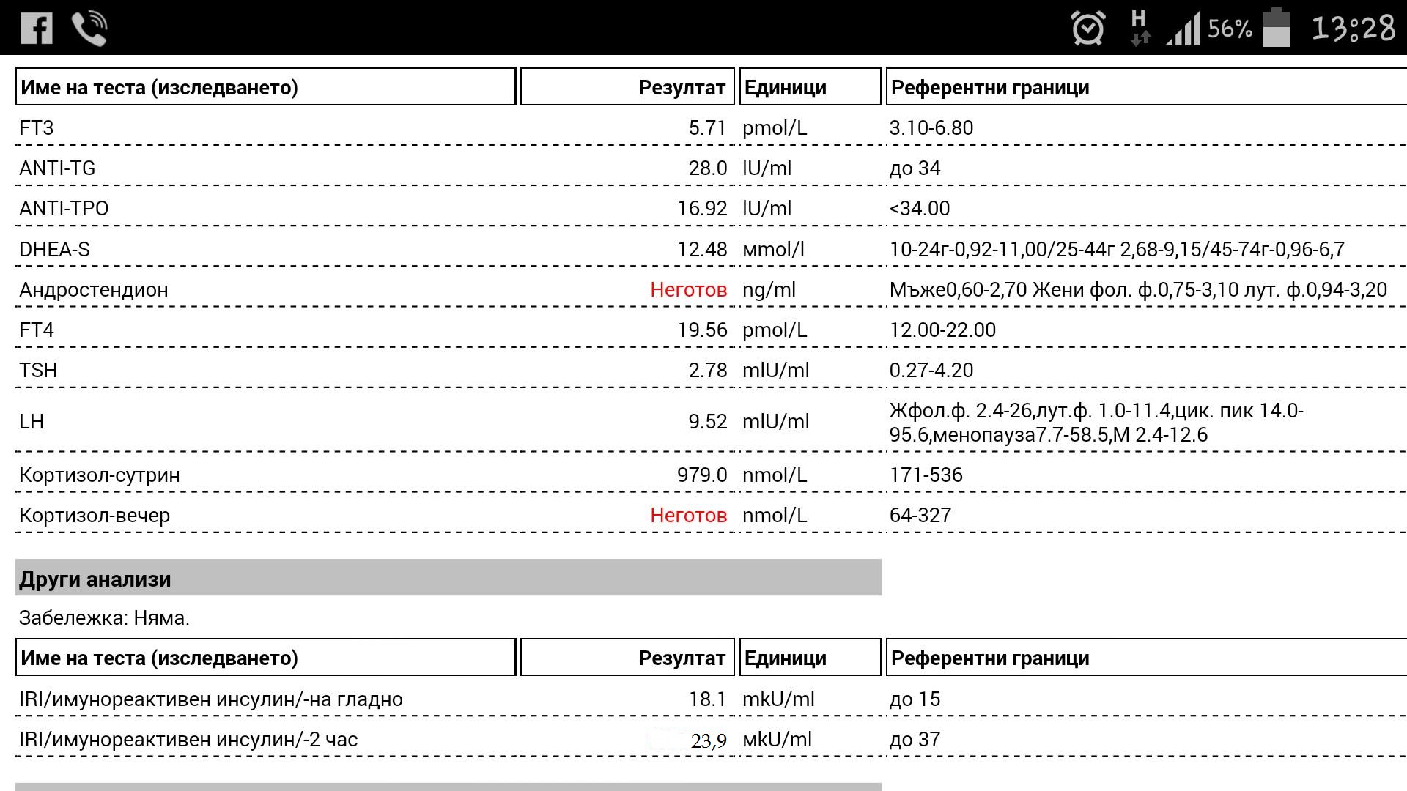Viewport: 1407px width, 791px height.
Task: Select Андростендион unit ng/ml
Action: point(769,291)
